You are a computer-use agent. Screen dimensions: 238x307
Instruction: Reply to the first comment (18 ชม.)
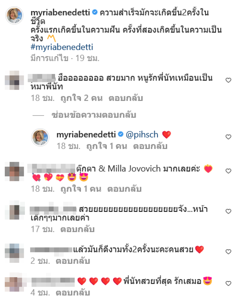(x=126, y=98)
